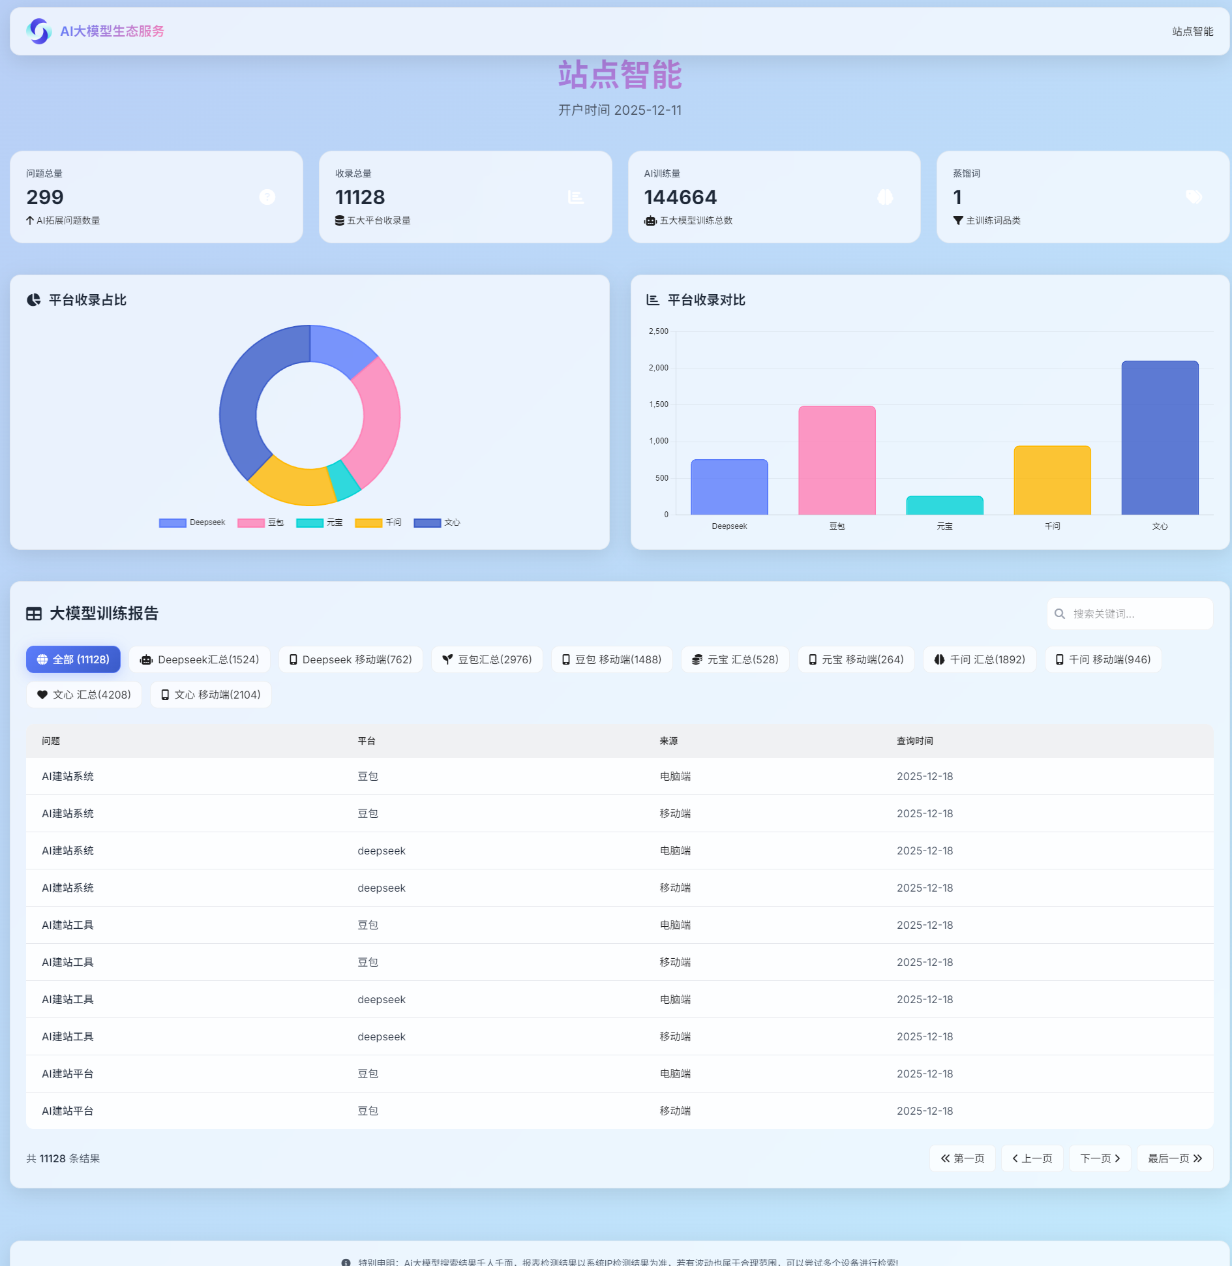The image size is (1232, 1266).
Task: Click the chart icon on 收录总量 card
Action: tap(576, 197)
